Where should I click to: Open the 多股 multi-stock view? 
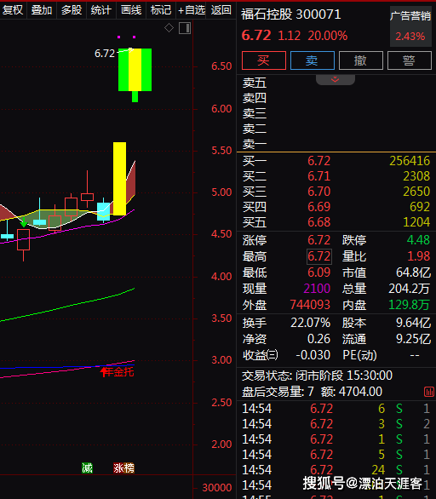coord(72,10)
